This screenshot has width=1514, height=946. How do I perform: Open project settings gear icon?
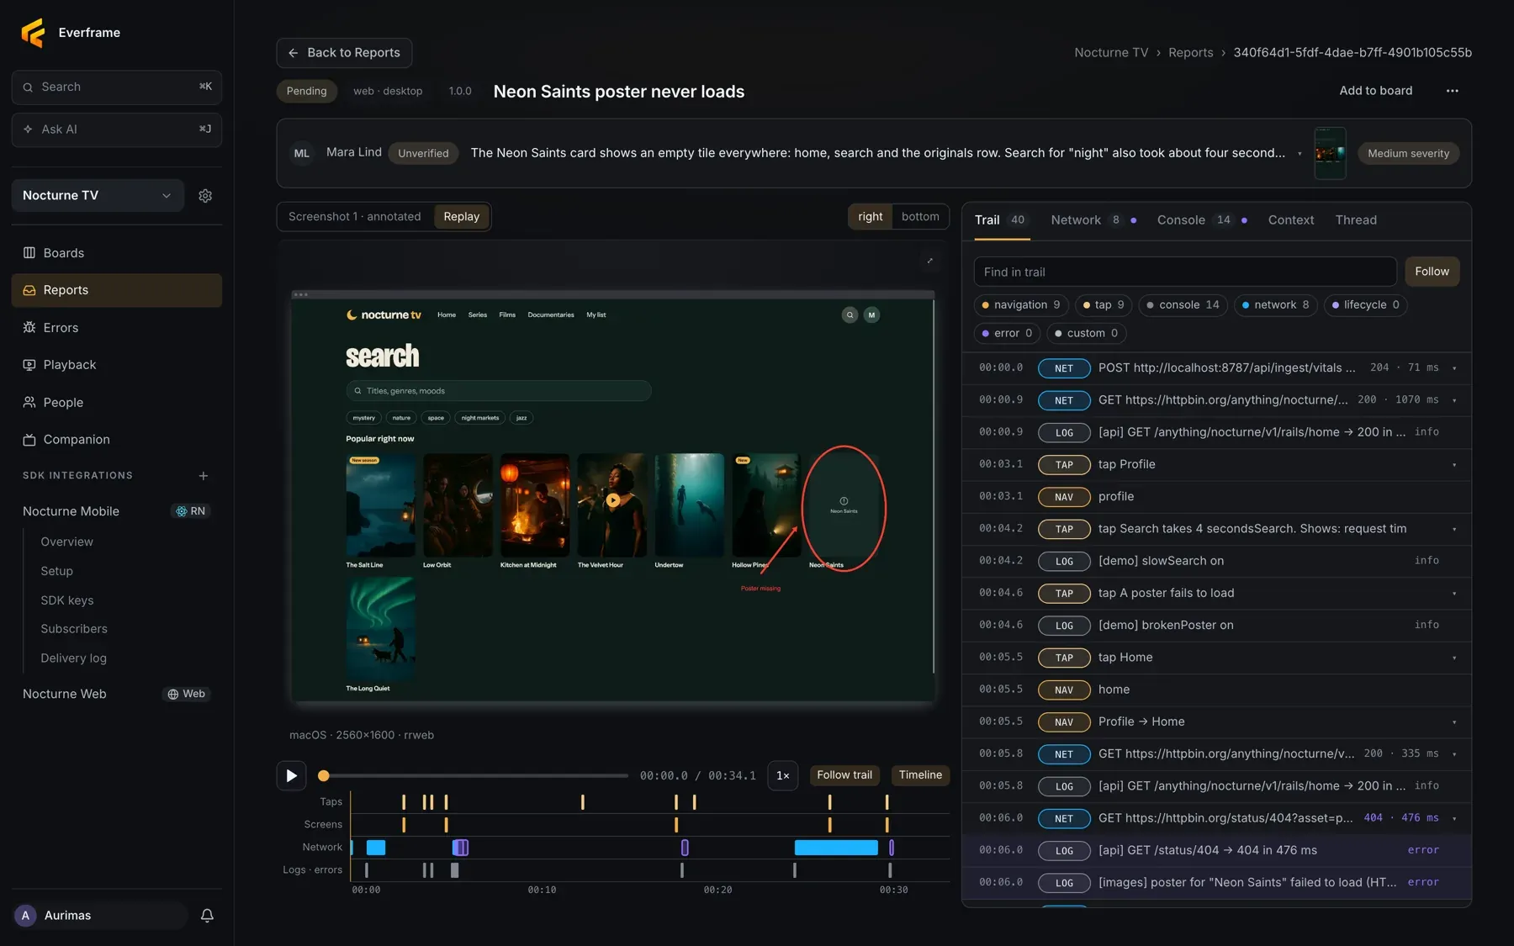(205, 195)
